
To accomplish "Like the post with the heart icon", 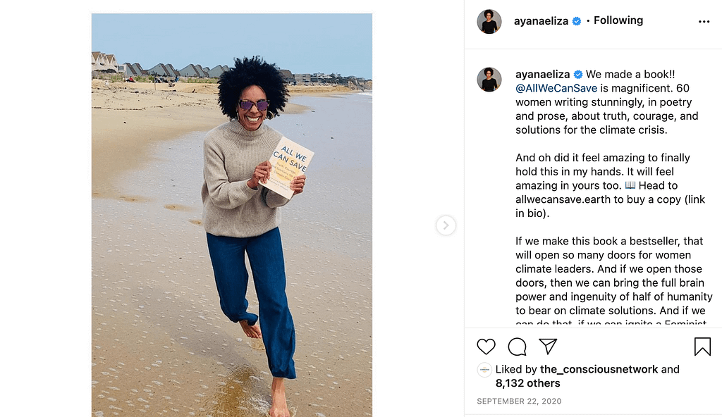I will pos(486,347).
